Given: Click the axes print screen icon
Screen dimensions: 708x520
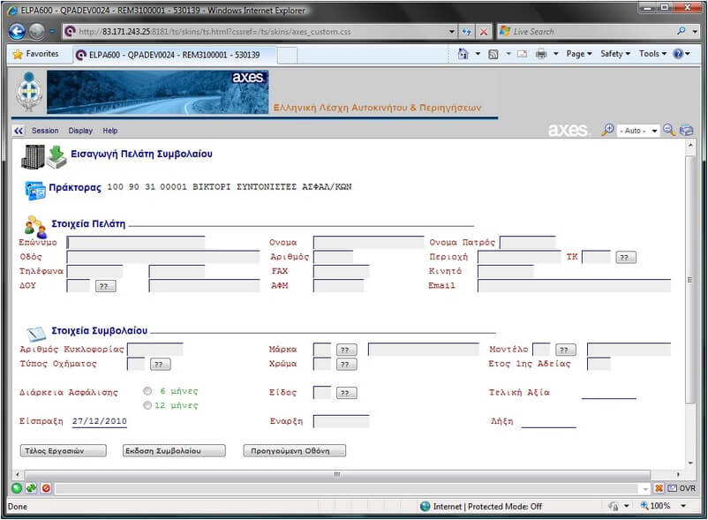Looking at the screenshot, I should tap(686, 130).
